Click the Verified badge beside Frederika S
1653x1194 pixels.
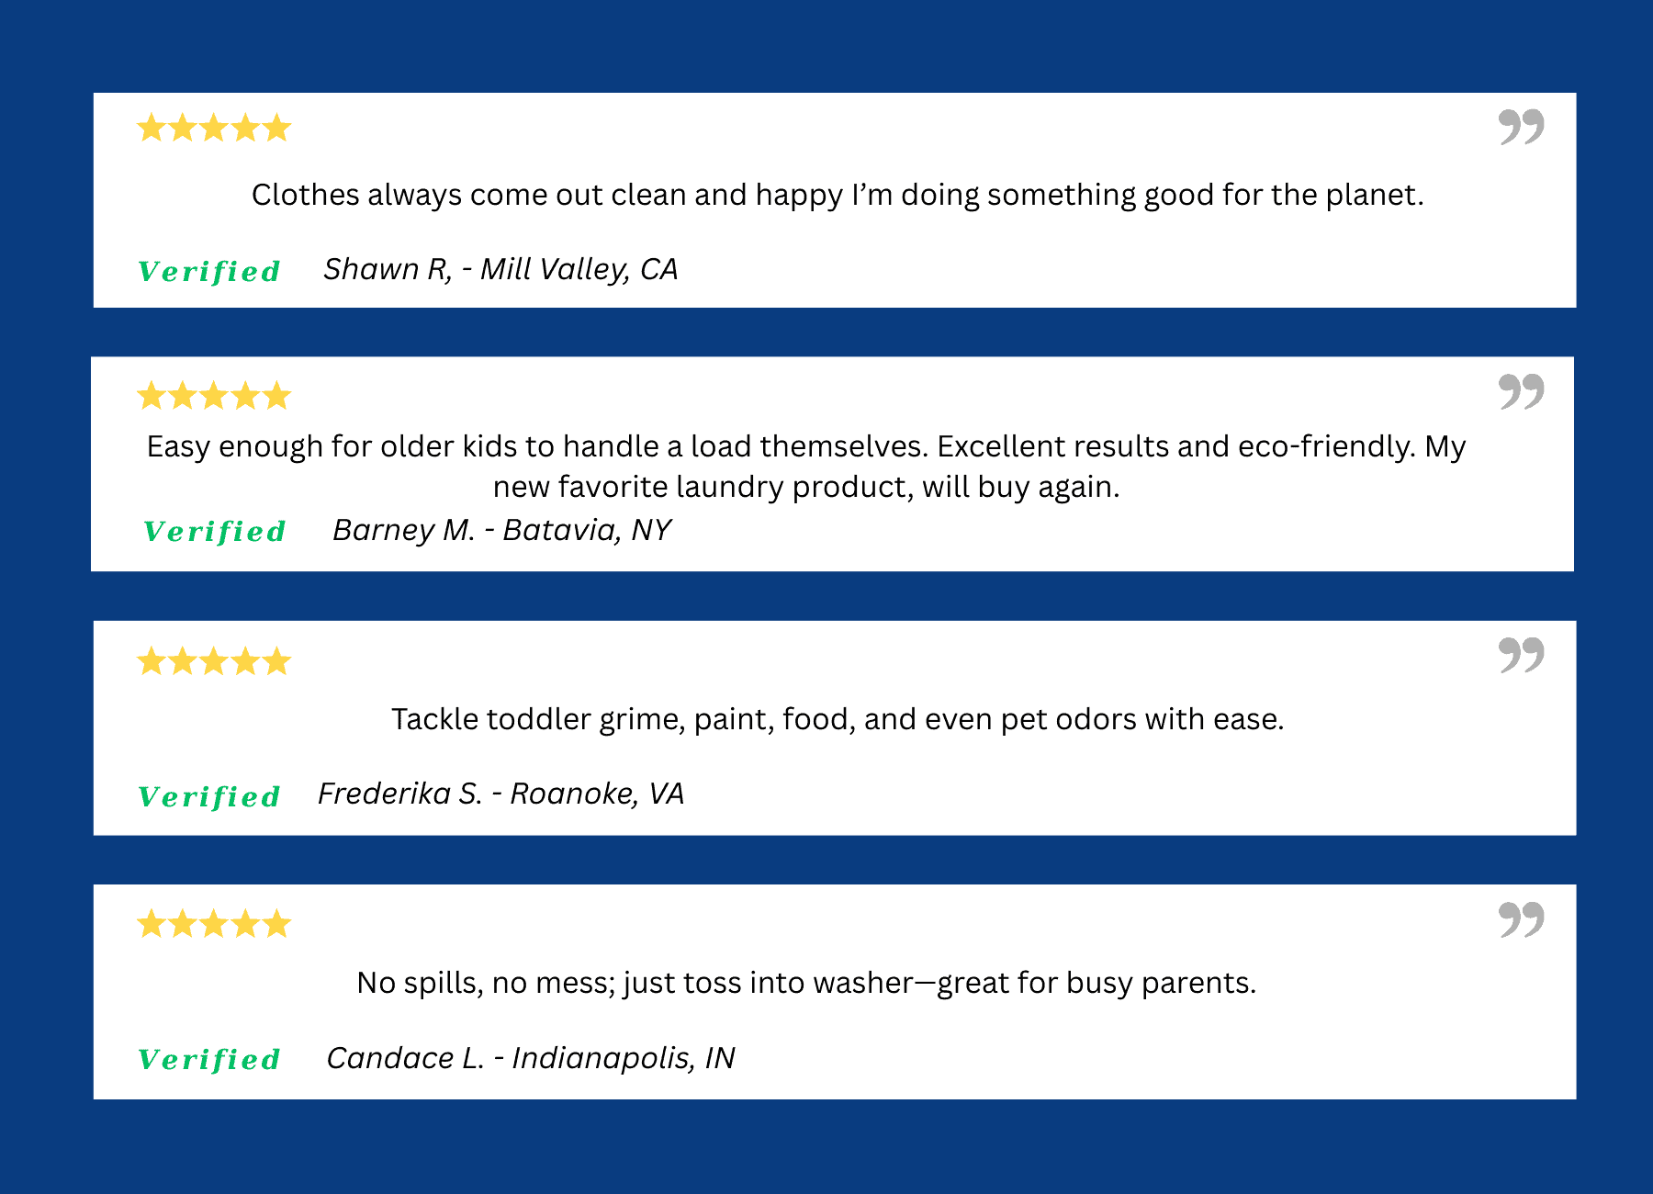pyautogui.click(x=209, y=797)
